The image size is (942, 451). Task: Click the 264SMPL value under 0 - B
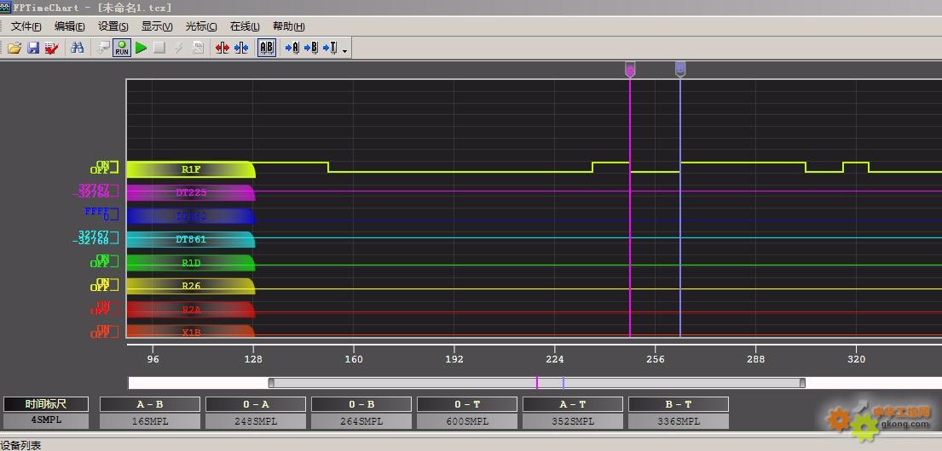(x=361, y=421)
